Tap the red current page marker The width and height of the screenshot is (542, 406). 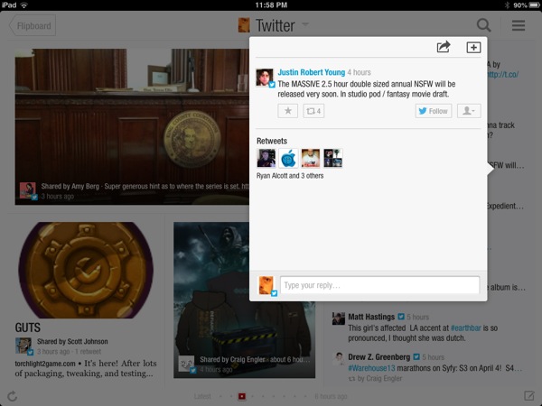point(242,396)
